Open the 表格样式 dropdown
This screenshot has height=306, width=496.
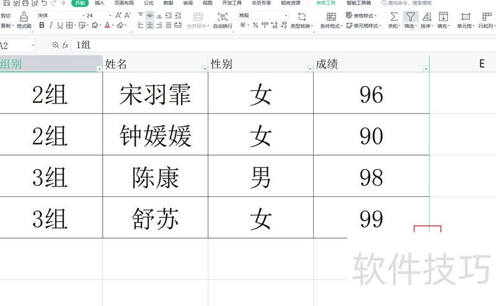(x=361, y=15)
